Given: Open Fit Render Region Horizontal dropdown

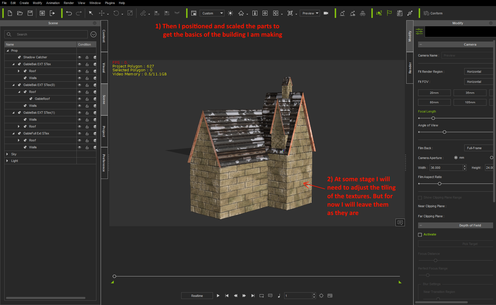Looking at the screenshot, I should click(x=478, y=72).
